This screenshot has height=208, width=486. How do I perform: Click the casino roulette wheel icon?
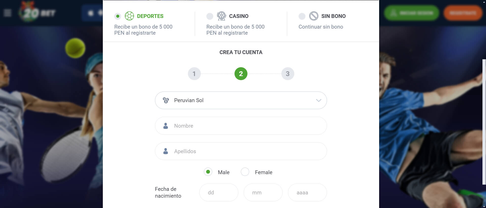221,16
